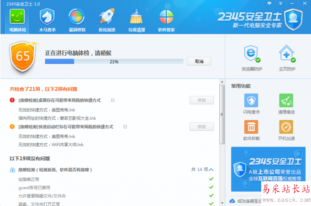Click the 2345安全卫士 octopus shield logo
The width and height of the screenshot is (311, 206).
coord(293,19)
